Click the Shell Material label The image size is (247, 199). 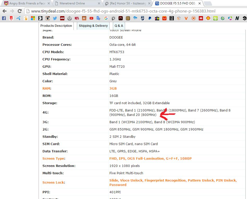point(55,74)
